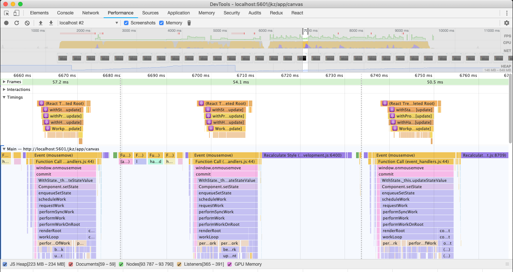Select the middle performSyncWork flame entry

click(x=227, y=212)
